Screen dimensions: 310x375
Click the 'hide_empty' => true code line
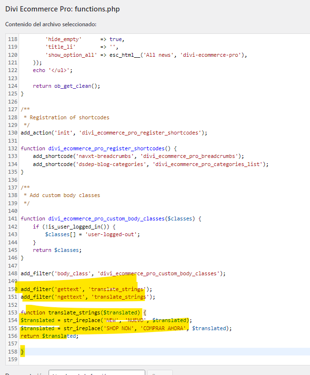(x=85, y=39)
